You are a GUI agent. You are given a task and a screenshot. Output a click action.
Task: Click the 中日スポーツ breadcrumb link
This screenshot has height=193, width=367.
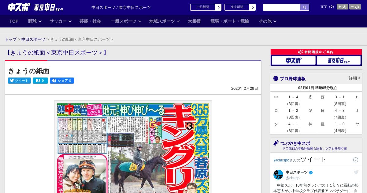pyautogui.click(x=33, y=40)
